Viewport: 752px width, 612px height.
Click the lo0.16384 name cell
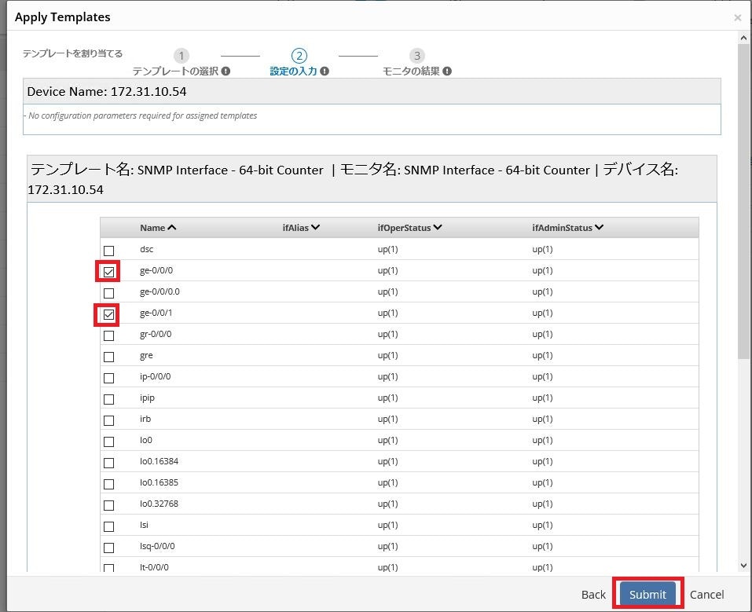(x=160, y=461)
